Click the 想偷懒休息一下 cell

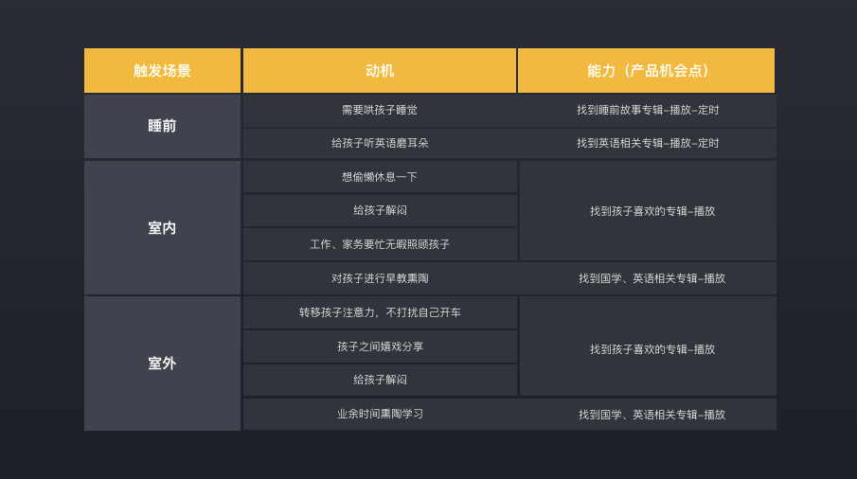380,177
